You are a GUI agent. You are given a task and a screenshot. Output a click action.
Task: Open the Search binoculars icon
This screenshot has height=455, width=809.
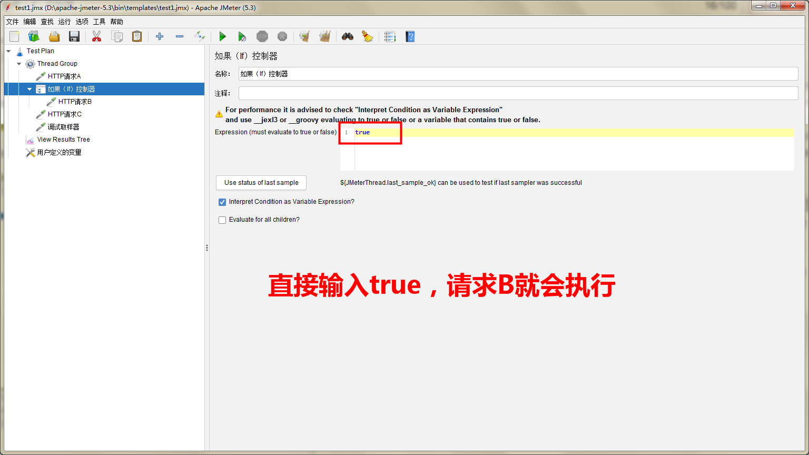pyautogui.click(x=347, y=36)
